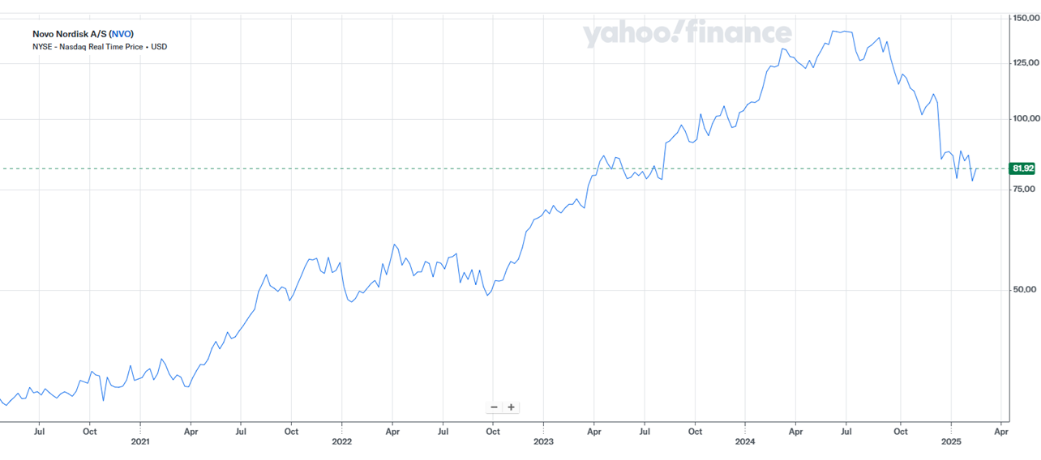Click the 50.00 price axis label
Image resolution: width=1041 pixels, height=460 pixels.
tap(1026, 290)
